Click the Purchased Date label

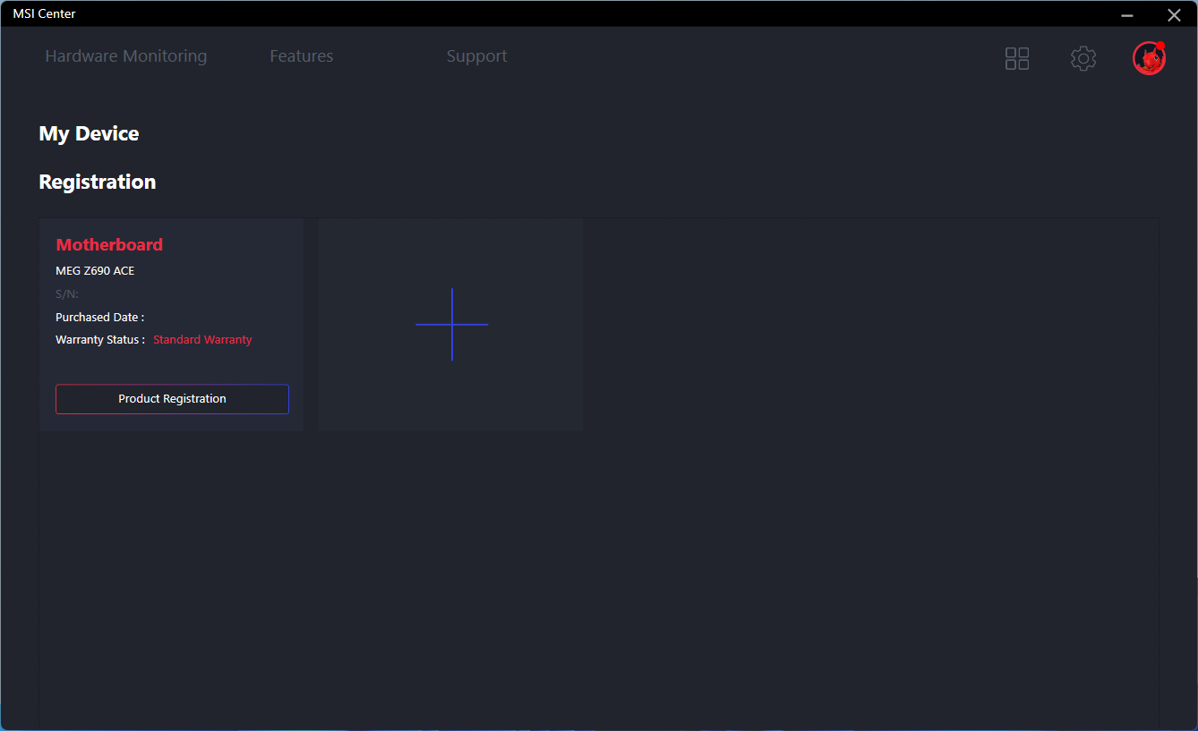[99, 318]
